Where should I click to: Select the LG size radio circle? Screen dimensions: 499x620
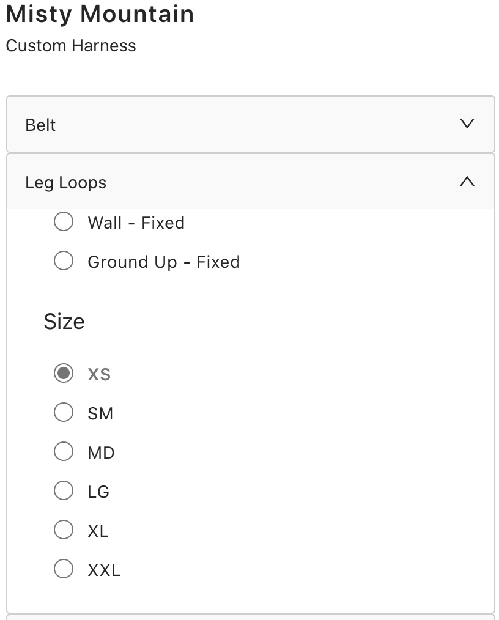tap(64, 490)
